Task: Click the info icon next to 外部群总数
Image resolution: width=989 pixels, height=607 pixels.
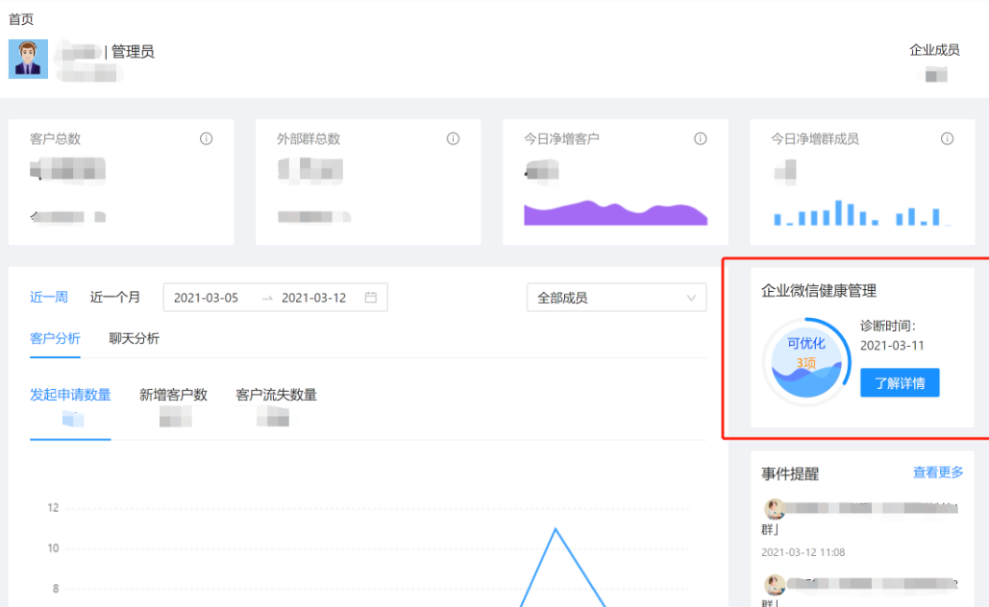Action: (453, 139)
